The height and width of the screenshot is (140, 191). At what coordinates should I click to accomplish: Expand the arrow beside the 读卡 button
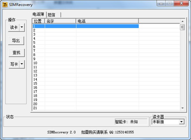(x=22, y=27)
